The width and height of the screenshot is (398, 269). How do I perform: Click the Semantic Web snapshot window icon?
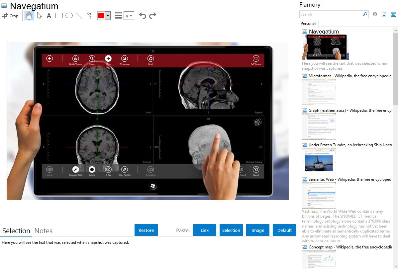coord(305,179)
